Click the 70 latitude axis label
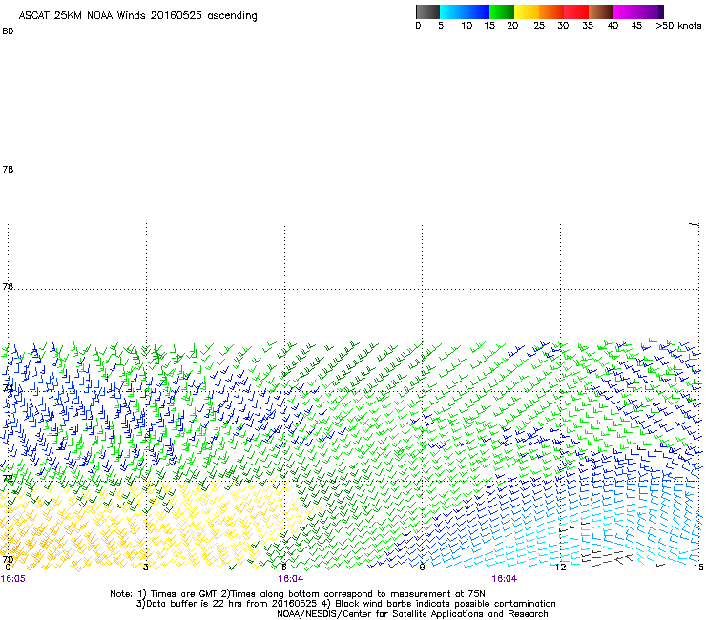 (8, 560)
